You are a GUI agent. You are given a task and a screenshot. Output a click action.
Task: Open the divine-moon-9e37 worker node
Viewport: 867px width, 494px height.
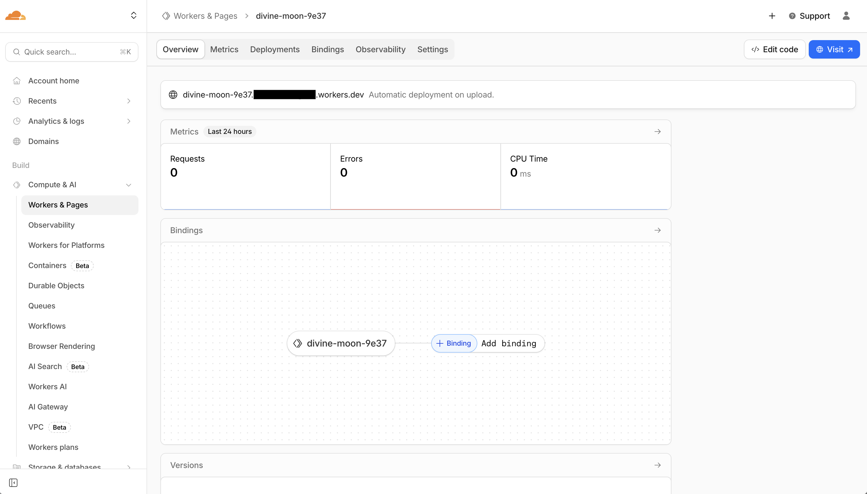(x=340, y=343)
